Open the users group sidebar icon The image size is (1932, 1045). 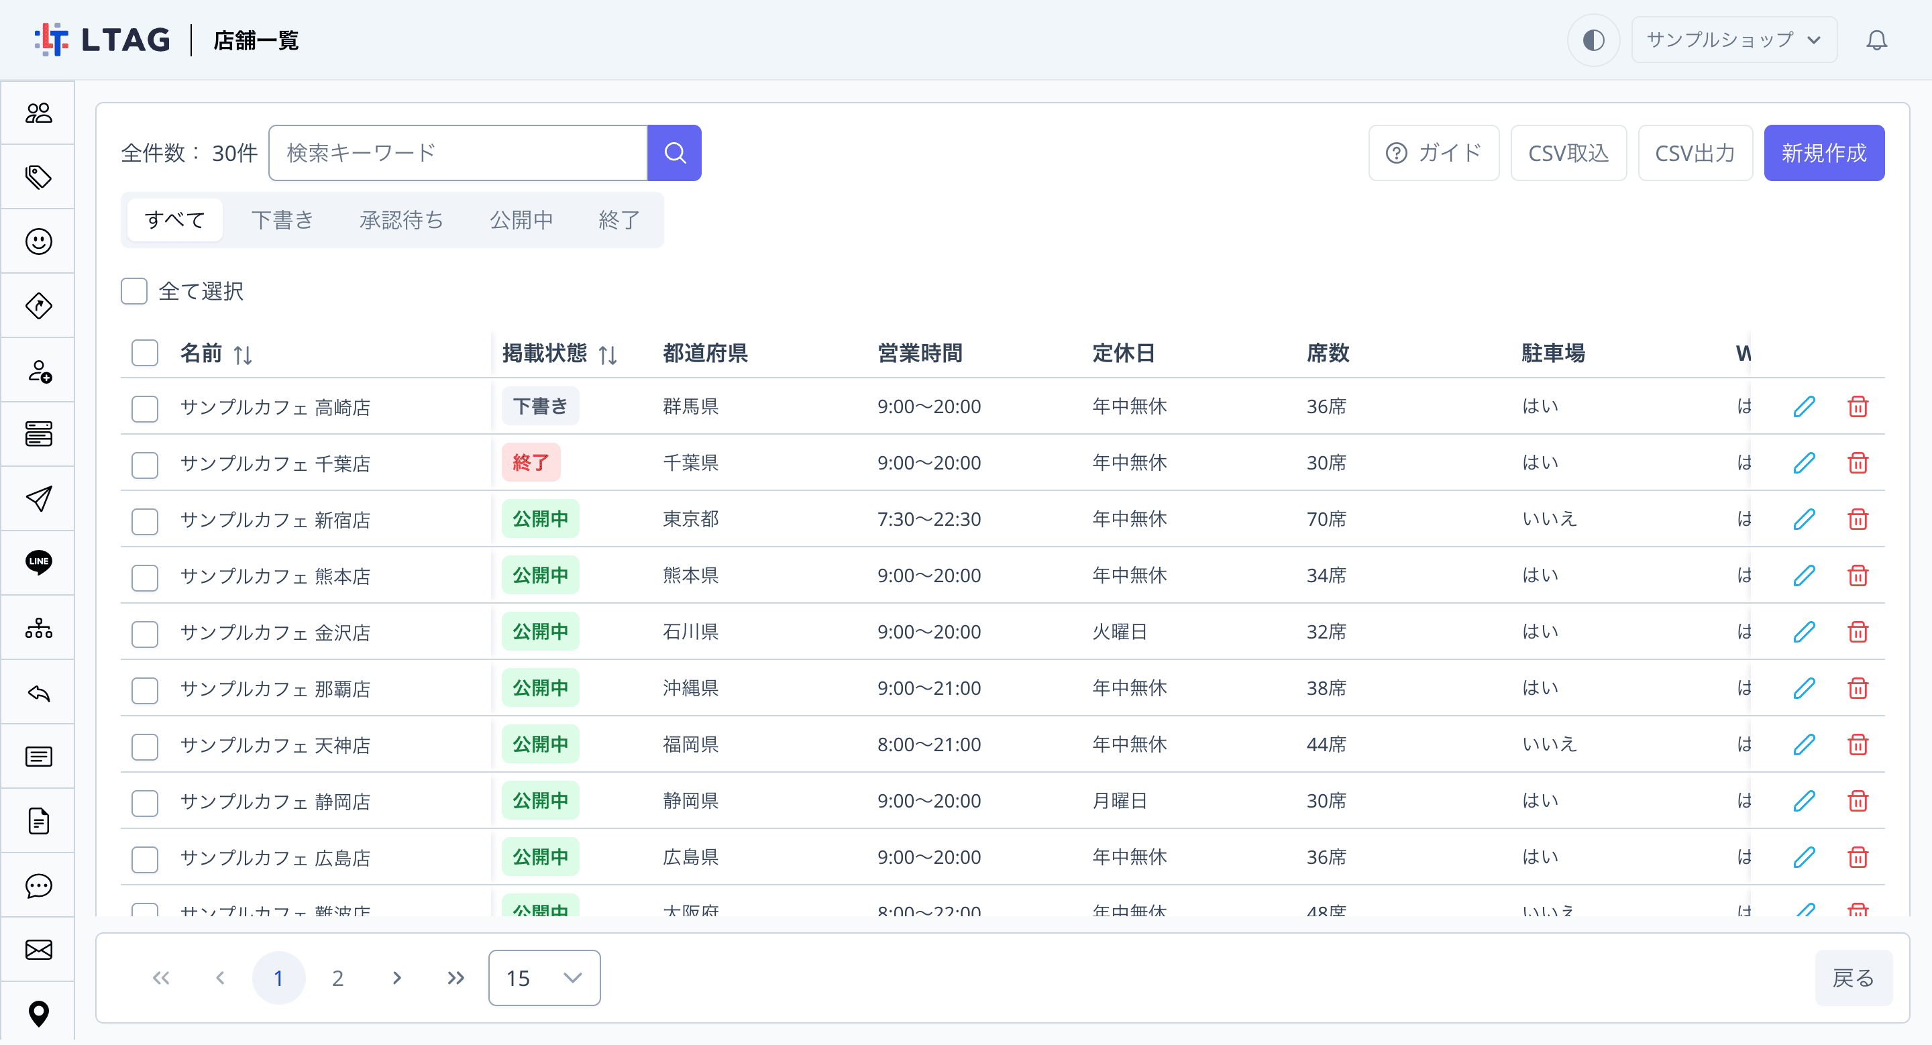point(38,113)
